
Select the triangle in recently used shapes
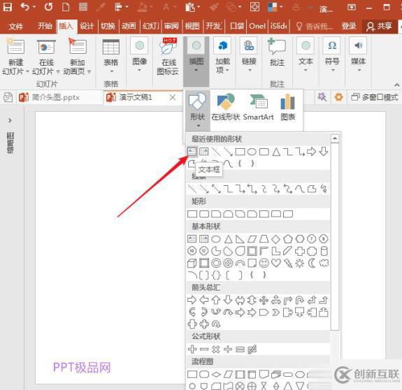pos(276,152)
